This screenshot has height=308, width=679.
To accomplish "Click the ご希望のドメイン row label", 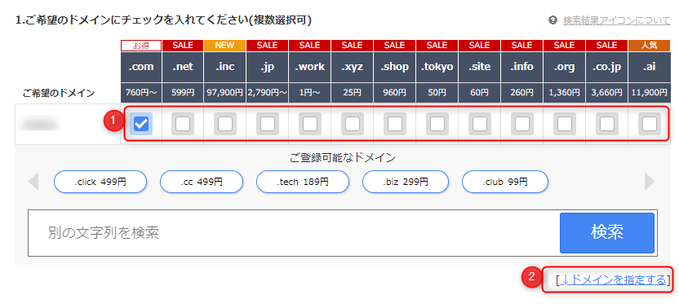I will (x=59, y=93).
